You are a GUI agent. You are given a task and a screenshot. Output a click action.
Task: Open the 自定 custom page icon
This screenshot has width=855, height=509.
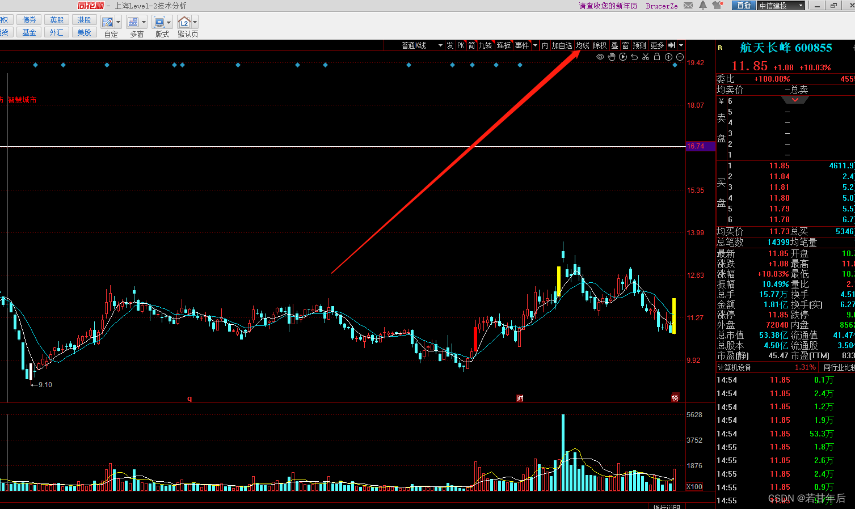[x=107, y=22]
